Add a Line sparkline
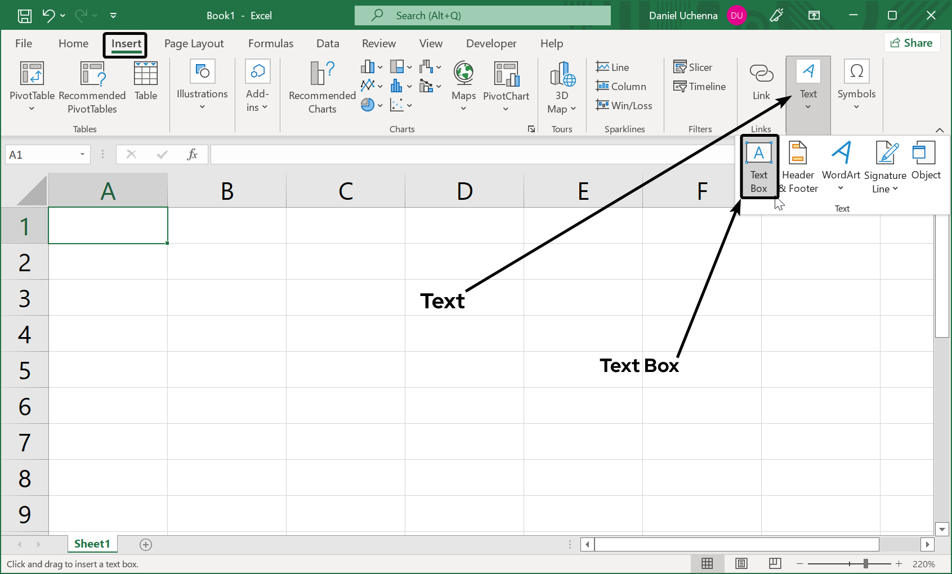Screen dimensions: 952x574 pyautogui.click(x=613, y=67)
